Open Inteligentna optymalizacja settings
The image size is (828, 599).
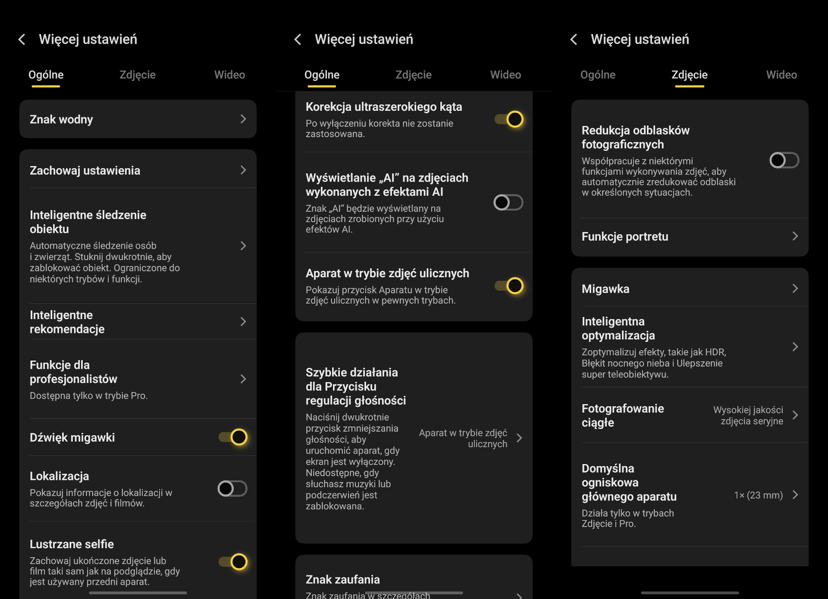[795, 347]
